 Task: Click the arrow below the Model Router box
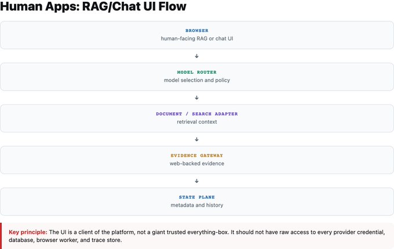pyautogui.click(x=197, y=98)
